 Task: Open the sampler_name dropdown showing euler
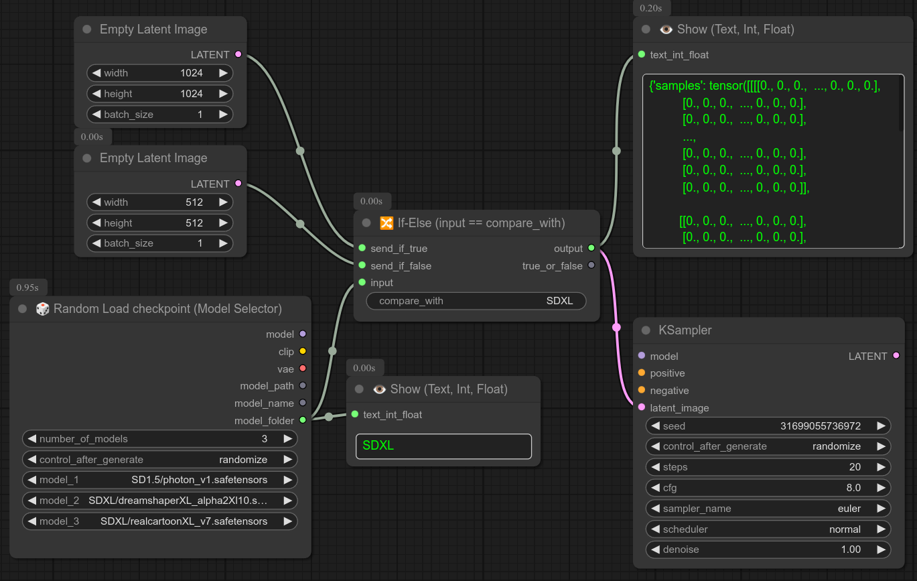768,508
